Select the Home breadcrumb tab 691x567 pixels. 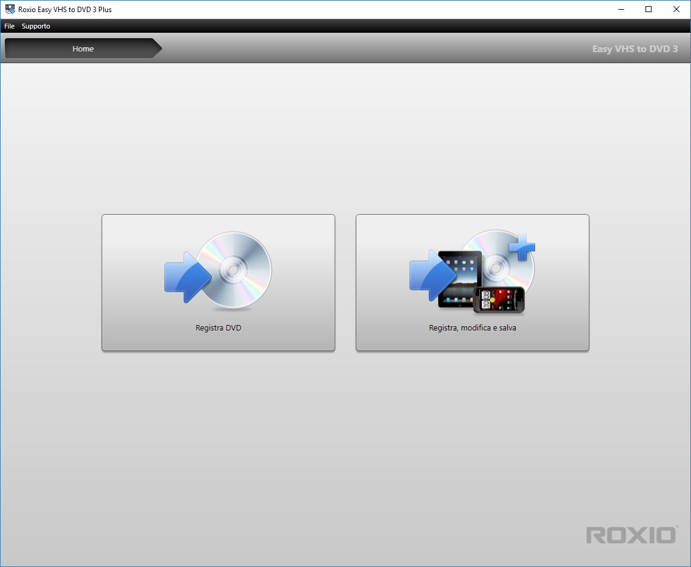(83, 49)
